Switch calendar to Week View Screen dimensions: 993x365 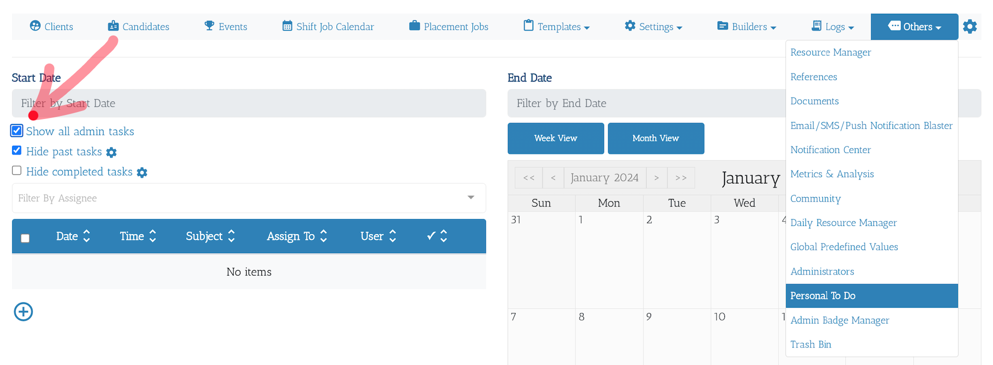555,138
